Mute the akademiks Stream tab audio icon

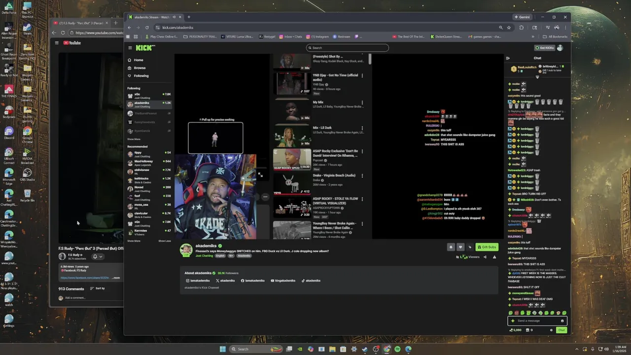pyautogui.click(x=174, y=17)
